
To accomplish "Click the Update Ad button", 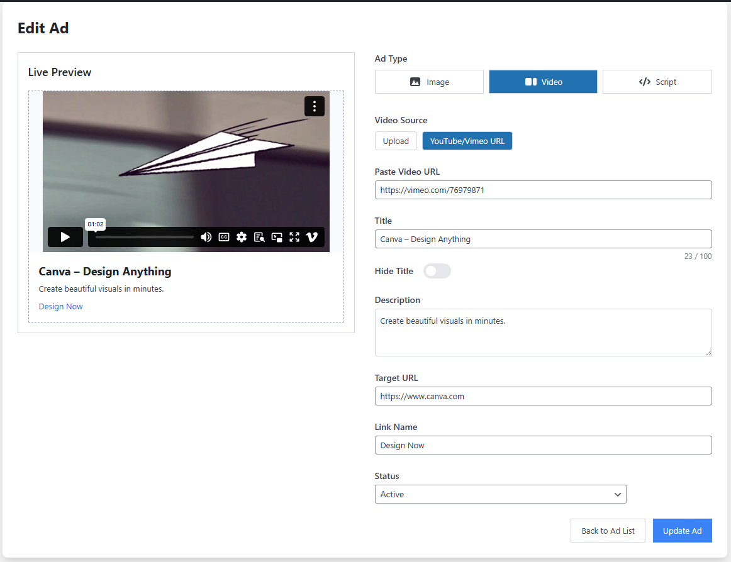I will tap(682, 531).
